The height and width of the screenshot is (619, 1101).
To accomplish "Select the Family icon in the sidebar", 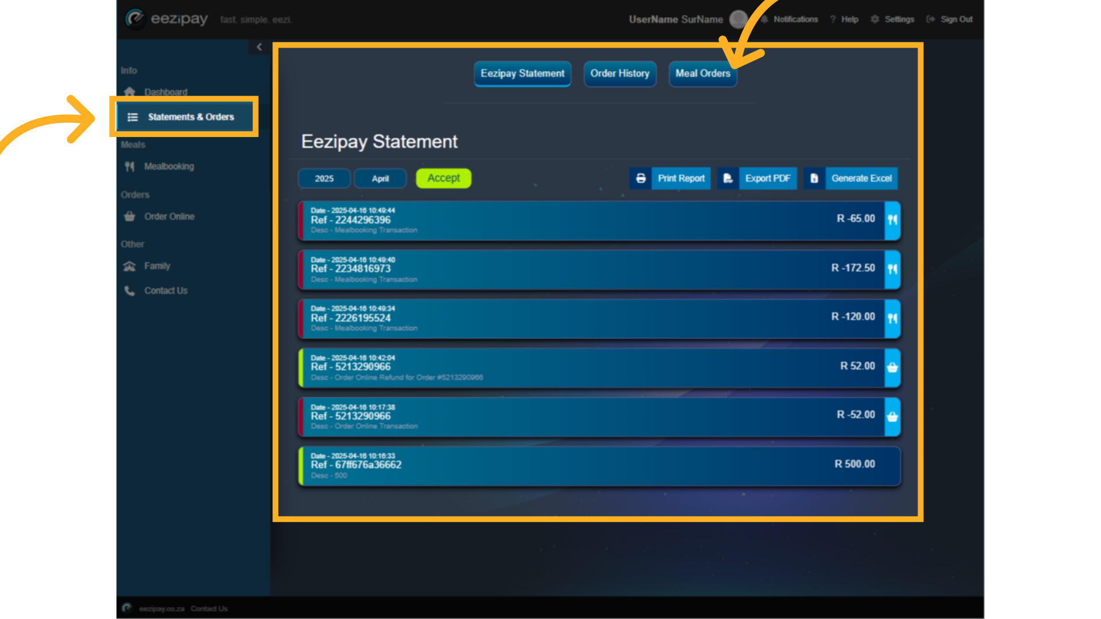I will 130,265.
